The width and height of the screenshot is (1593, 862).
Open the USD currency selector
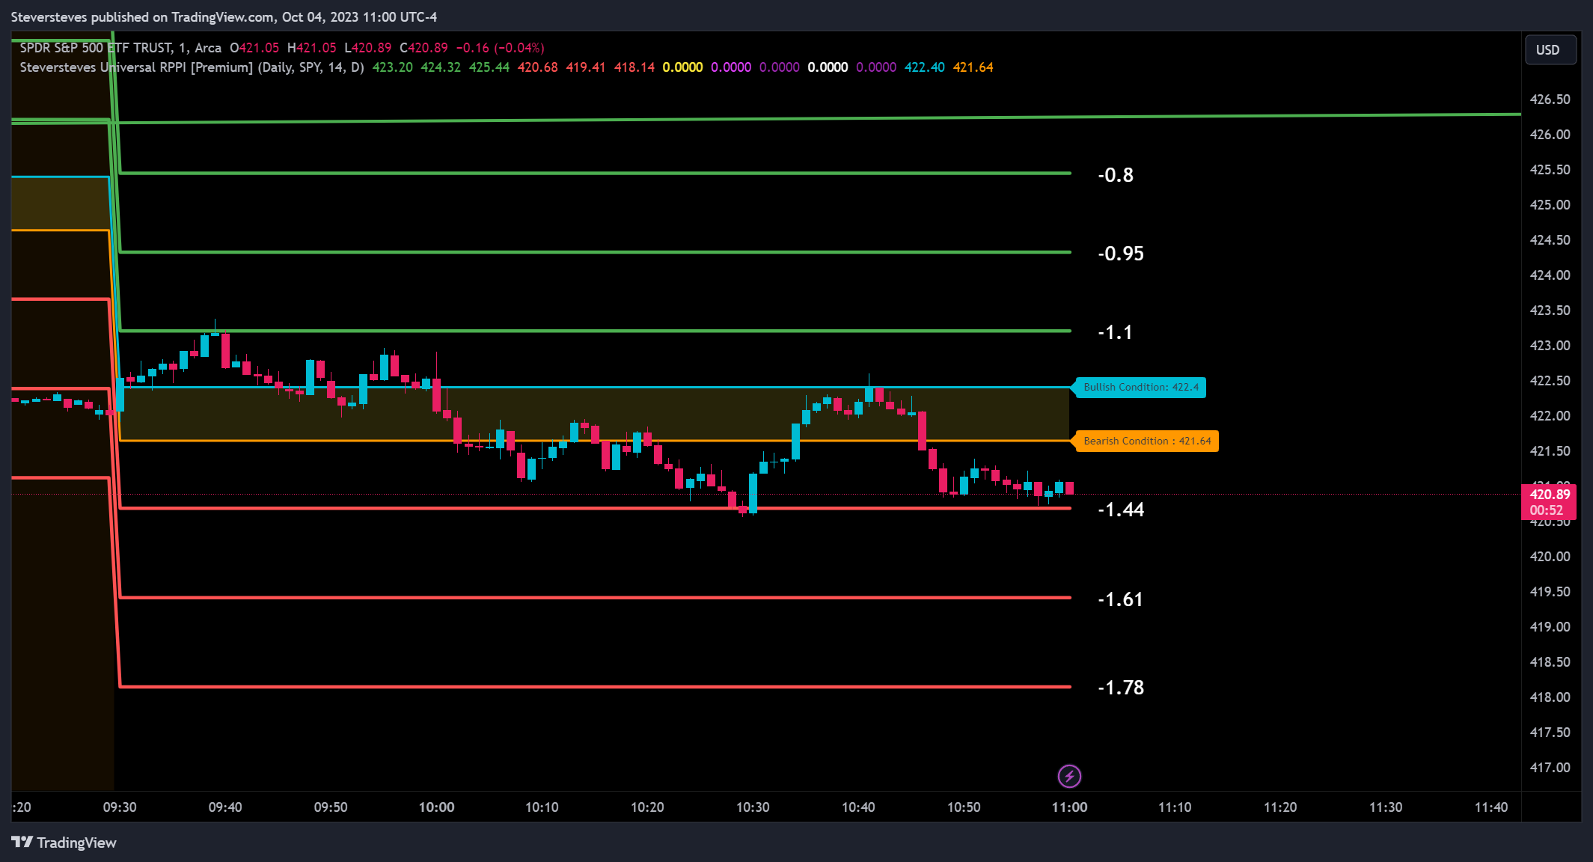pyautogui.click(x=1550, y=50)
